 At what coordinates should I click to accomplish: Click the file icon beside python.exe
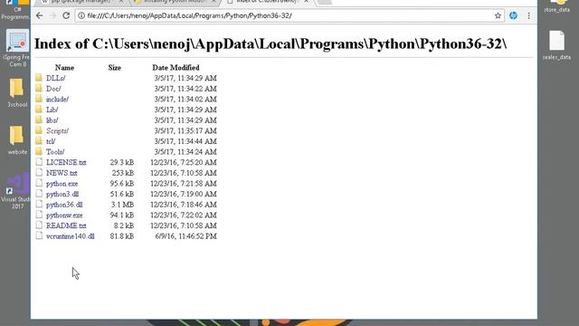39,183
